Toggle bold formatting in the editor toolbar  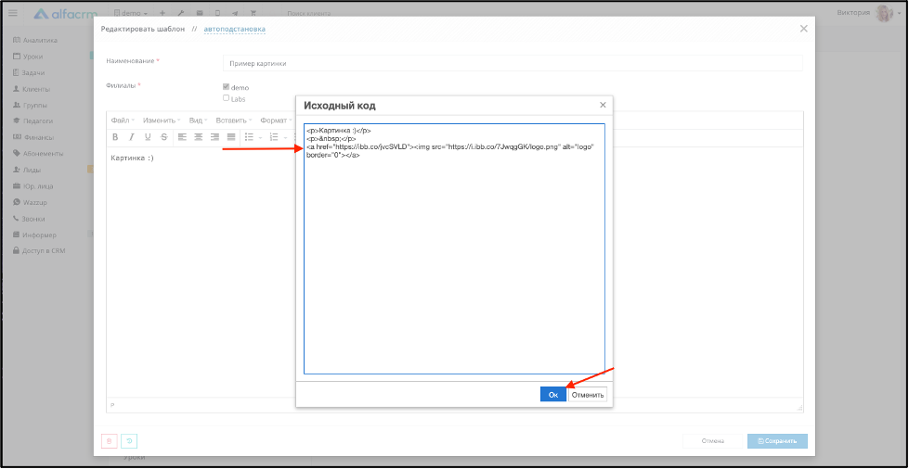point(115,137)
